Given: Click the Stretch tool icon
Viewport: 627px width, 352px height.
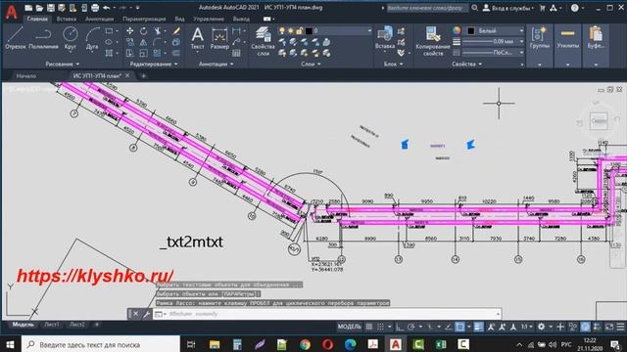Looking at the screenshot, I should pos(130,53).
